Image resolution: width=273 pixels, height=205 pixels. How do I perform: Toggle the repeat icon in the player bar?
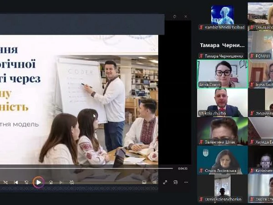click(72, 182)
